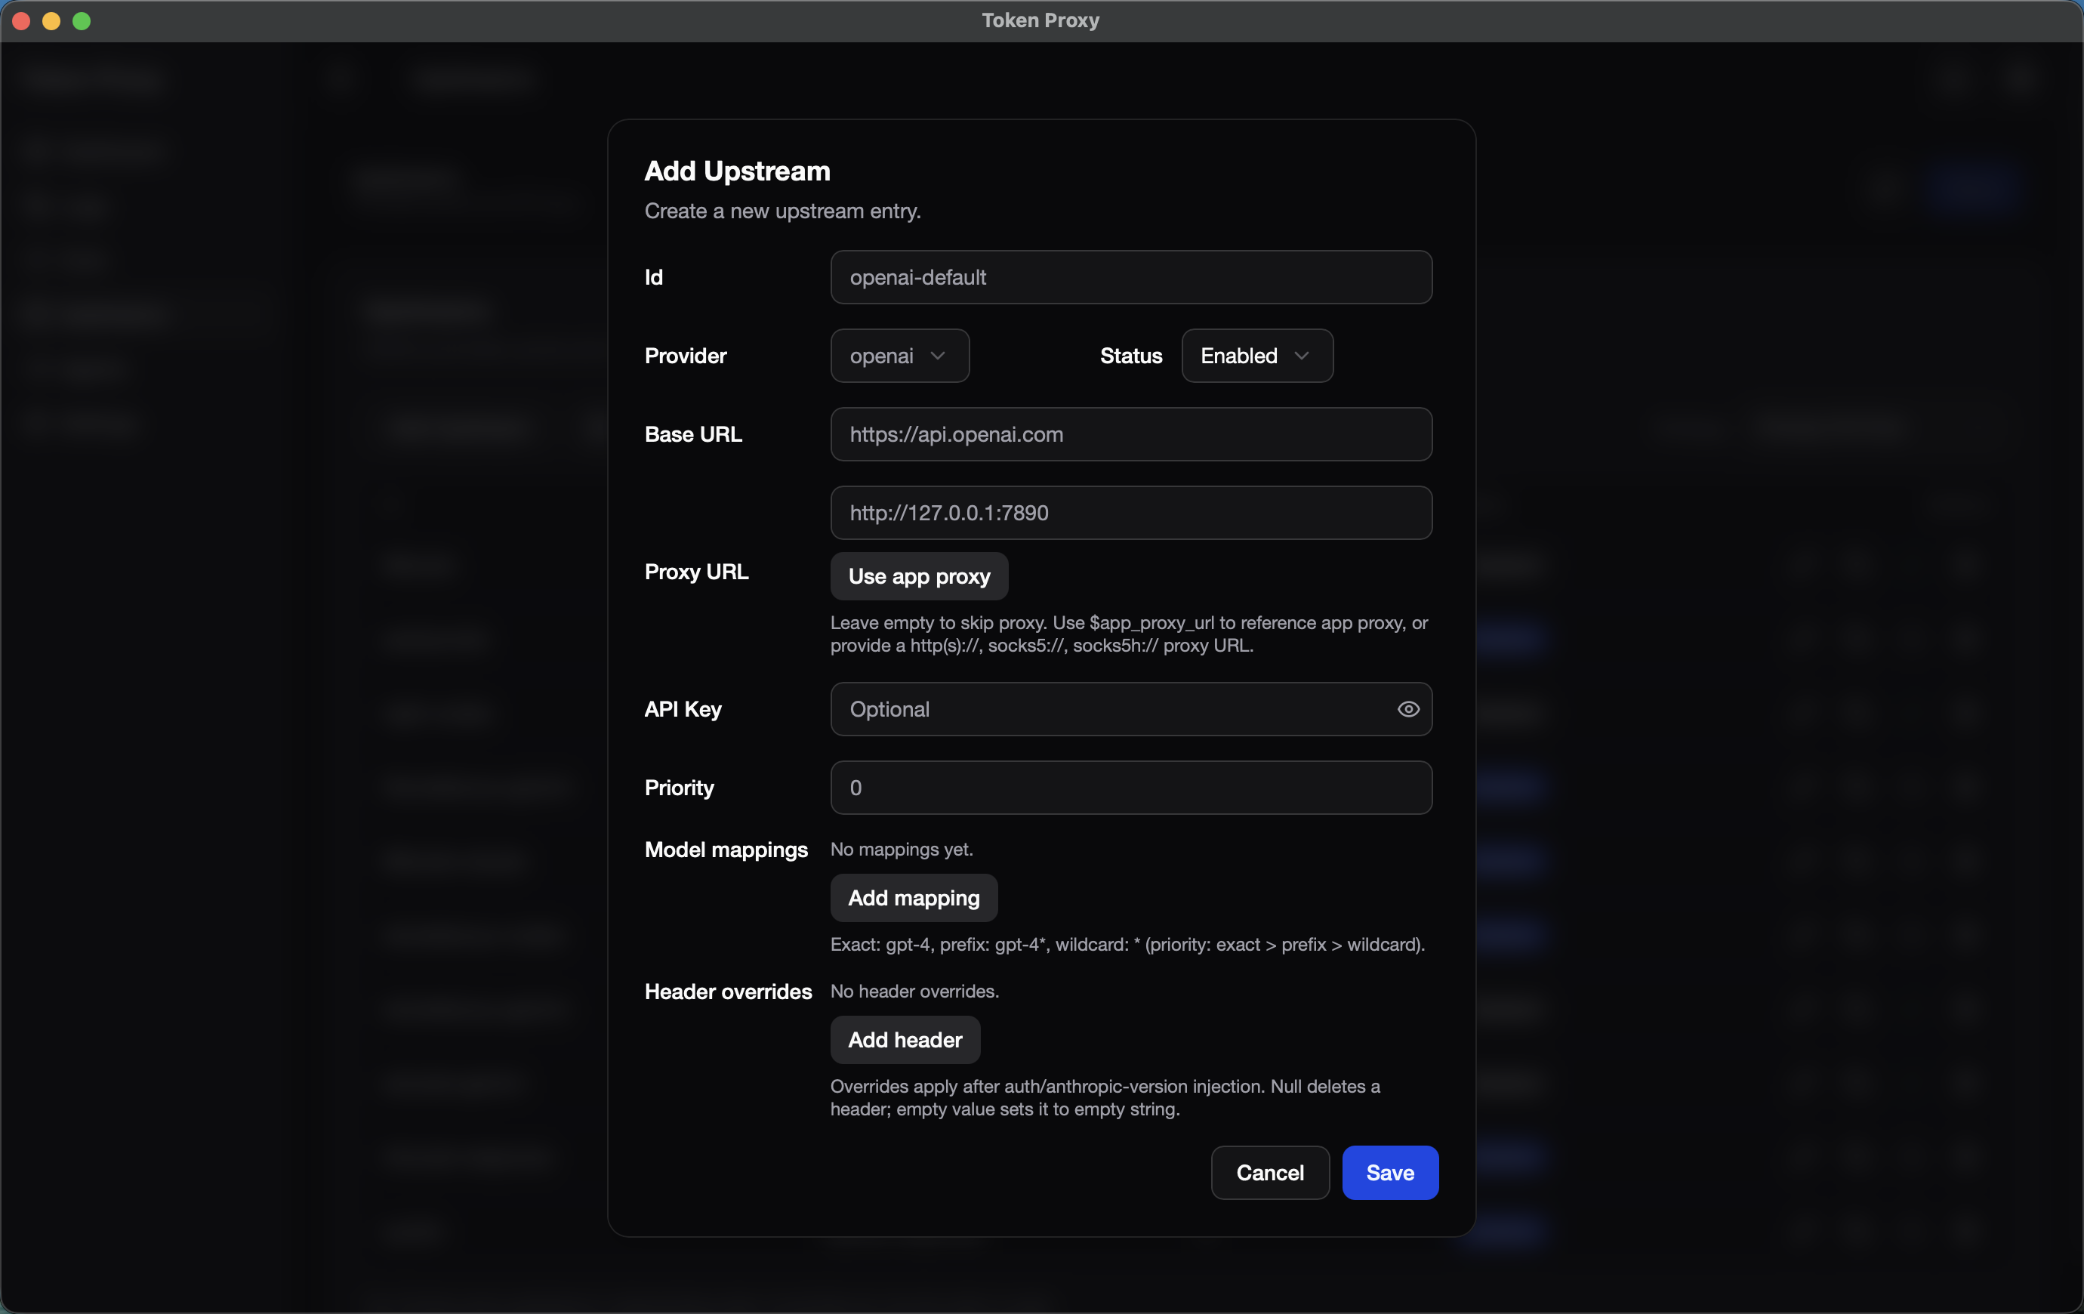
Task: Click the Priority field showing 0
Action: pyautogui.click(x=1130, y=788)
